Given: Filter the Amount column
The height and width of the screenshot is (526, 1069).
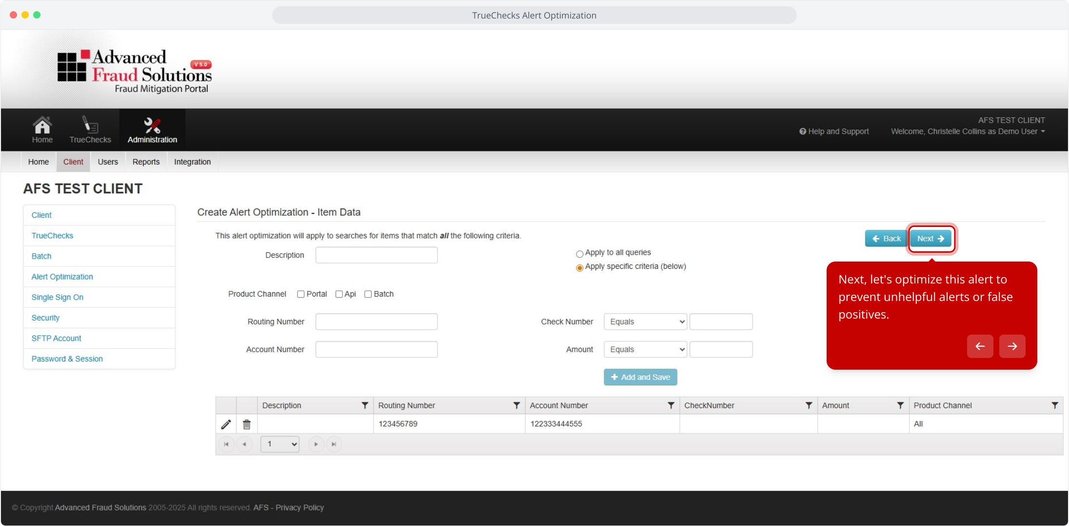Looking at the screenshot, I should pyautogui.click(x=900, y=406).
